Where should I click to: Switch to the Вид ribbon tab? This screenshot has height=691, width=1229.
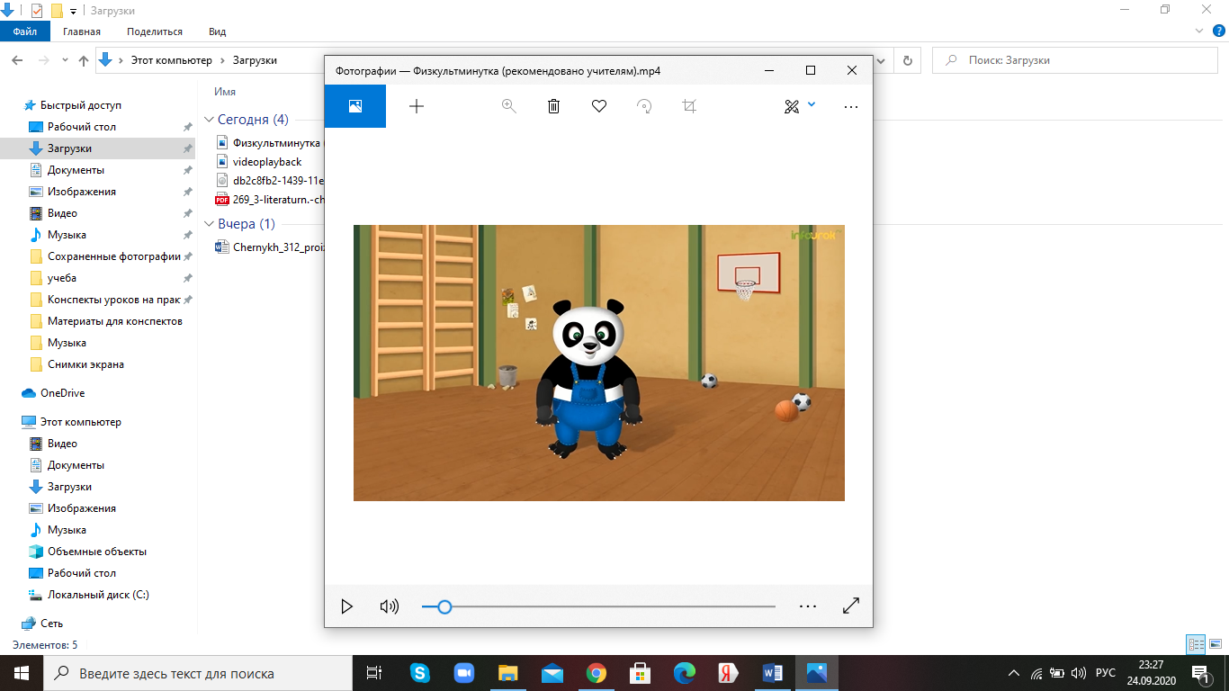pos(218,31)
